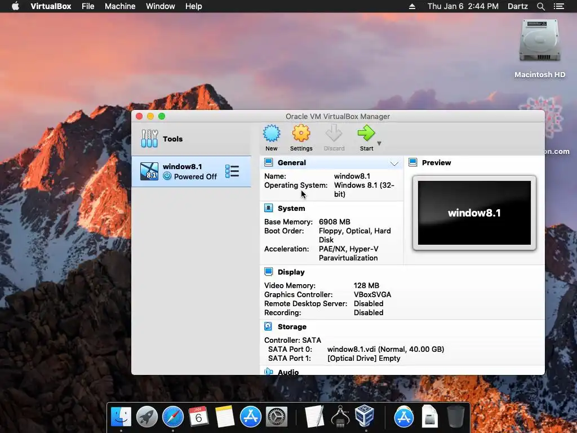Open the Audio section header link
577x433 pixels.
coord(288,372)
